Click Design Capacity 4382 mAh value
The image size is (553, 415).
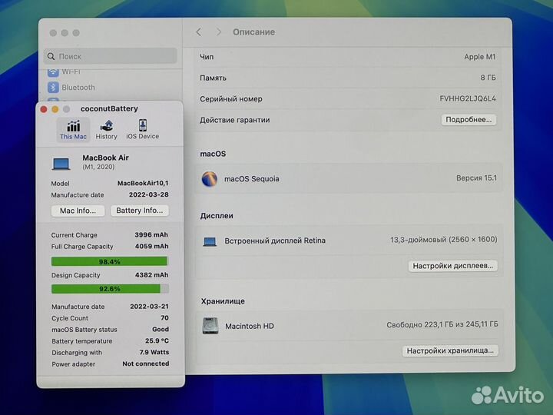[151, 275]
